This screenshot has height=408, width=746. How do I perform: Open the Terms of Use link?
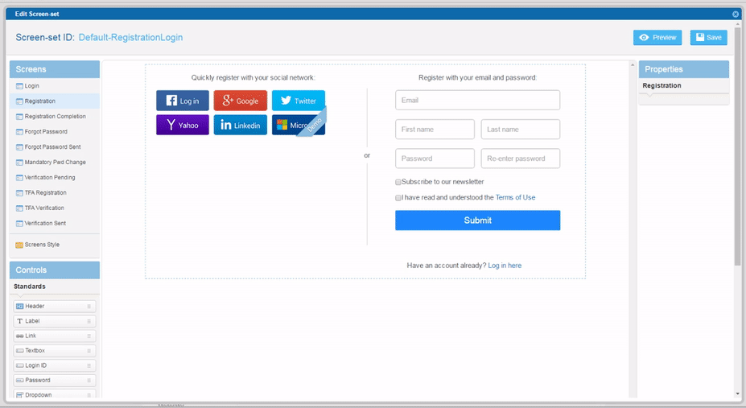tap(515, 197)
